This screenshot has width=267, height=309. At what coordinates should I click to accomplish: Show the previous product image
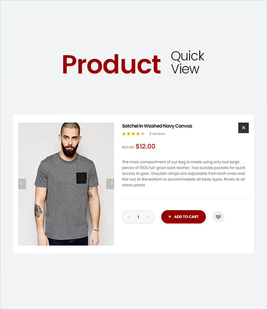(22, 184)
